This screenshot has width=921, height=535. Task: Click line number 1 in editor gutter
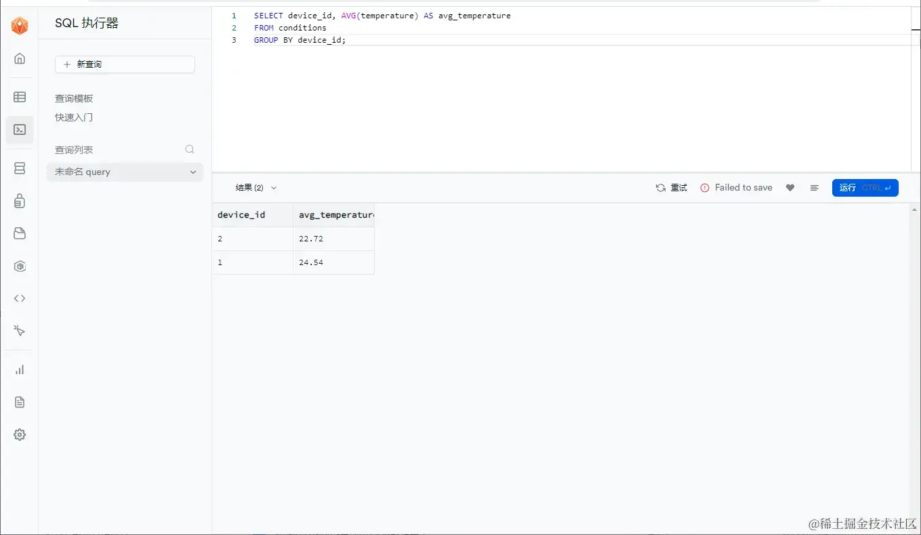(234, 16)
